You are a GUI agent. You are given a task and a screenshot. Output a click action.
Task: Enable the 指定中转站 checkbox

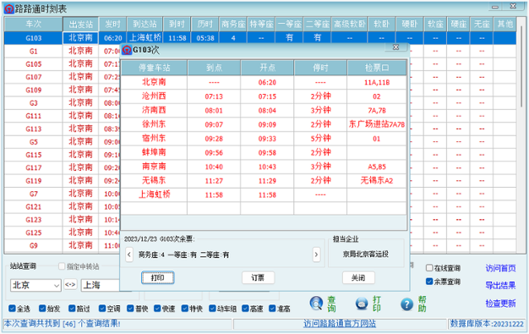[x=62, y=266]
